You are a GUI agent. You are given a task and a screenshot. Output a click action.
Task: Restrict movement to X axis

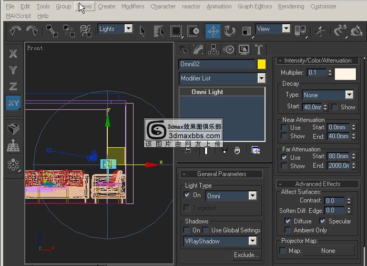(x=13, y=54)
